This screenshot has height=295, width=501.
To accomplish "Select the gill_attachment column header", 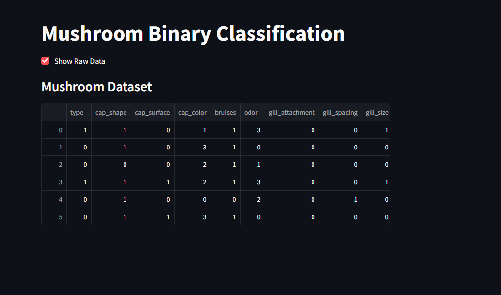I will [x=292, y=112].
